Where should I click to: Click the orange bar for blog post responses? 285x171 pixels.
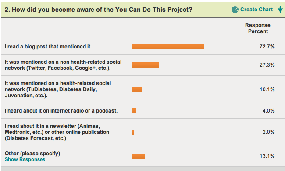pos(168,47)
